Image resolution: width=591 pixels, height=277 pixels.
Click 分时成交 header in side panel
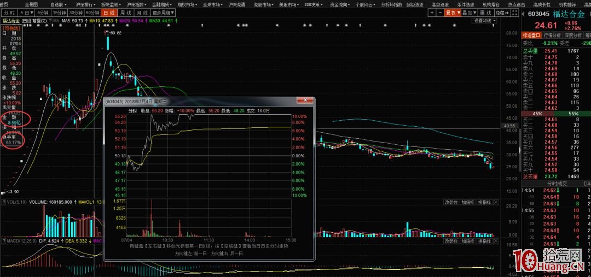point(557,184)
